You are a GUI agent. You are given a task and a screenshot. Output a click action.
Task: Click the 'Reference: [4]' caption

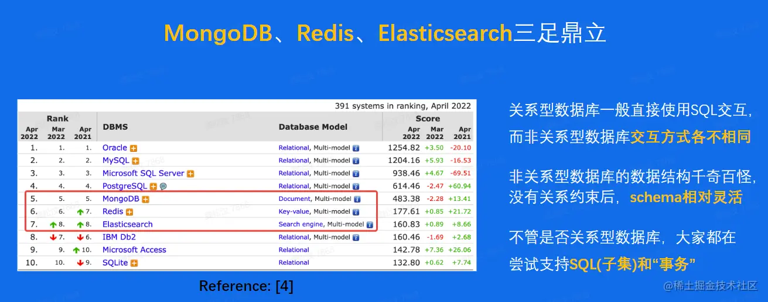pos(246,286)
